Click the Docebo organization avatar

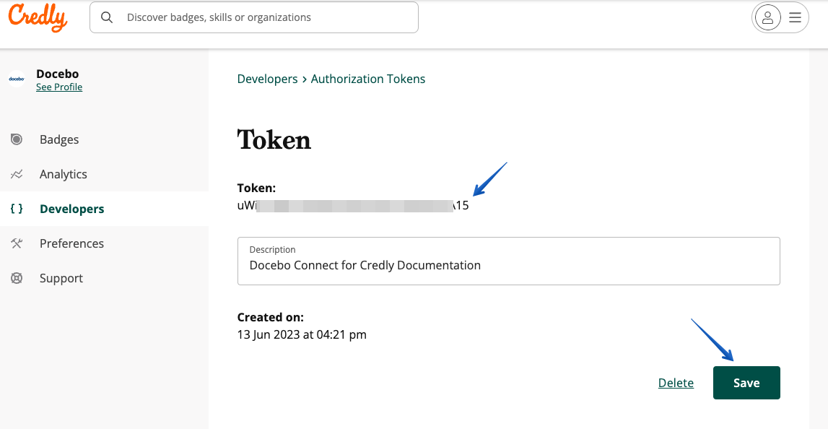coord(17,79)
